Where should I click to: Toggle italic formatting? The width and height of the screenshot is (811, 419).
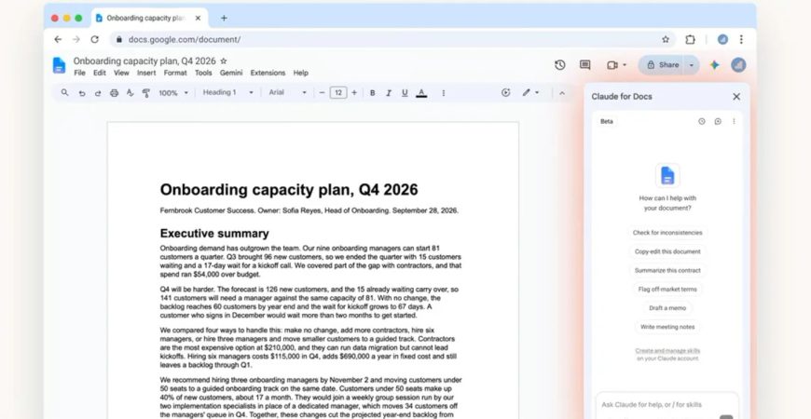pyautogui.click(x=389, y=93)
